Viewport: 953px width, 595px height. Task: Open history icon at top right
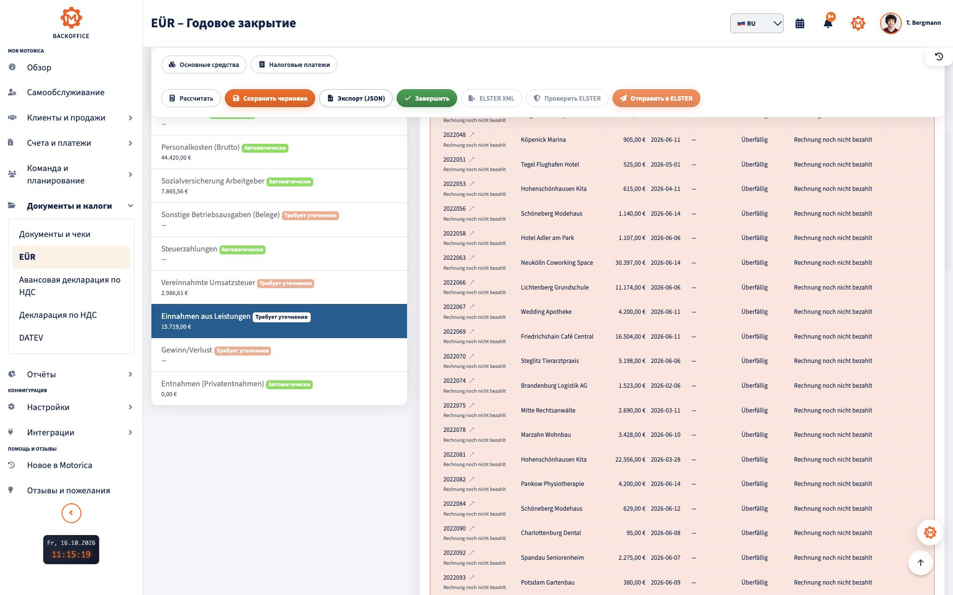click(939, 57)
